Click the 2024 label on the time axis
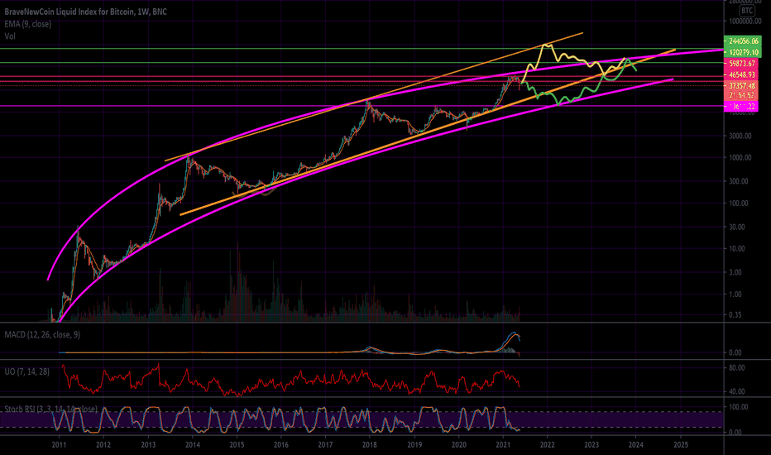The height and width of the screenshot is (455, 771). click(x=636, y=445)
